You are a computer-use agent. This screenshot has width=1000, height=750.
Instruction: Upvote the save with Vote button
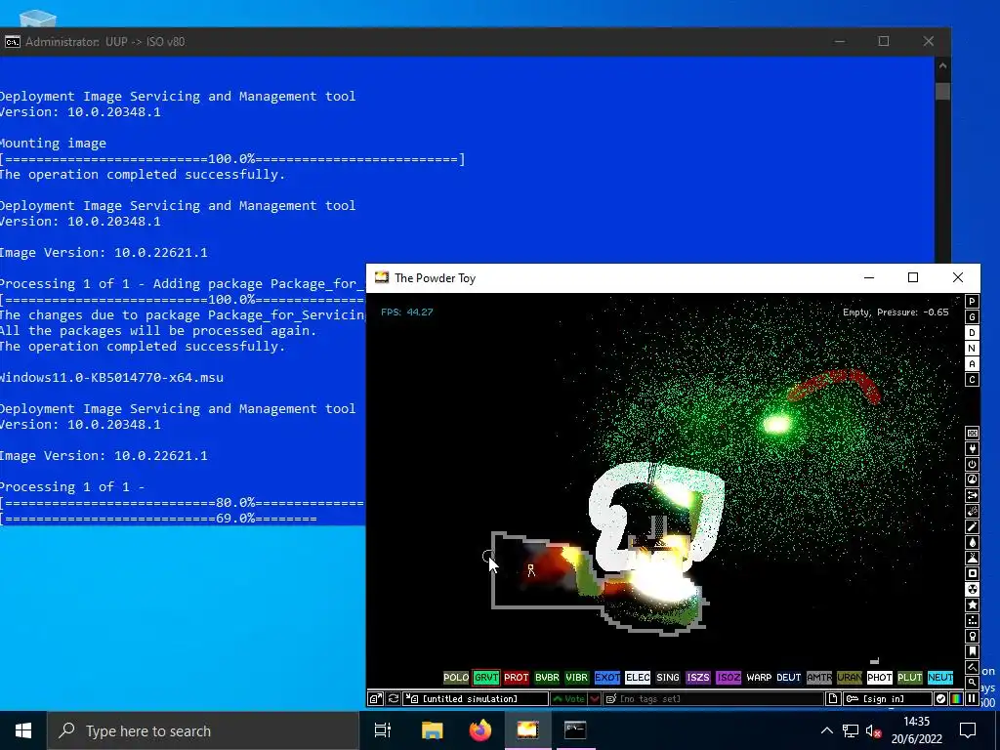coord(569,699)
